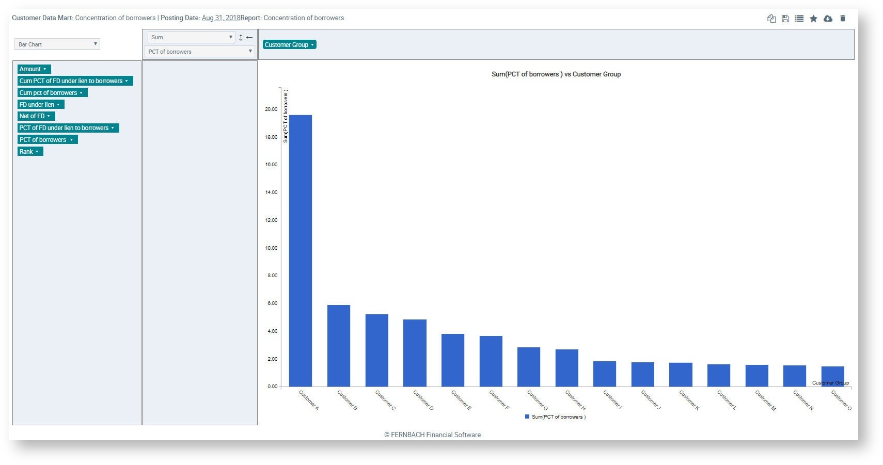
Task: Click the Customer A bar in chart
Action: [300, 250]
